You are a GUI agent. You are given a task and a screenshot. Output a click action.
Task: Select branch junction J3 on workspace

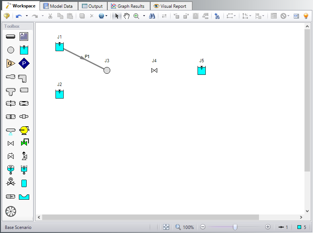(x=107, y=70)
